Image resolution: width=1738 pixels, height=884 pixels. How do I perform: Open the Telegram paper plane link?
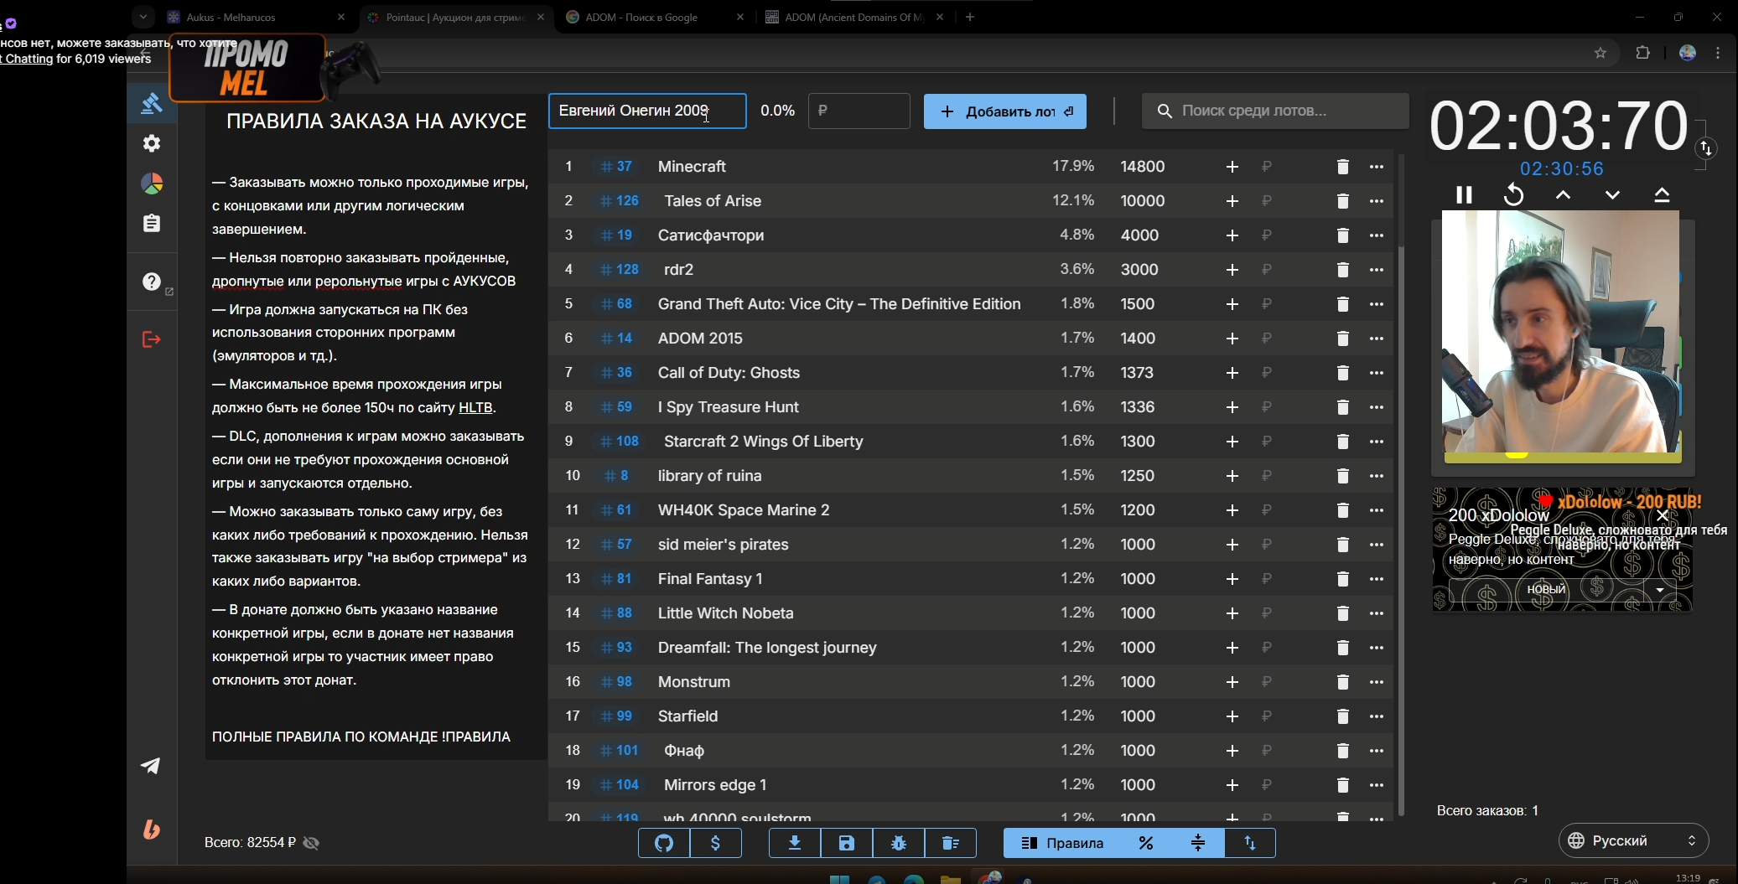point(151,766)
